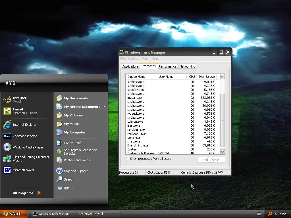Open Printers and Faxes icon
Viewport: 291px width, 218px height.
pos(59,160)
